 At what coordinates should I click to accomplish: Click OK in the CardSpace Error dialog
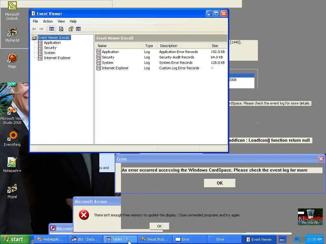(220, 183)
